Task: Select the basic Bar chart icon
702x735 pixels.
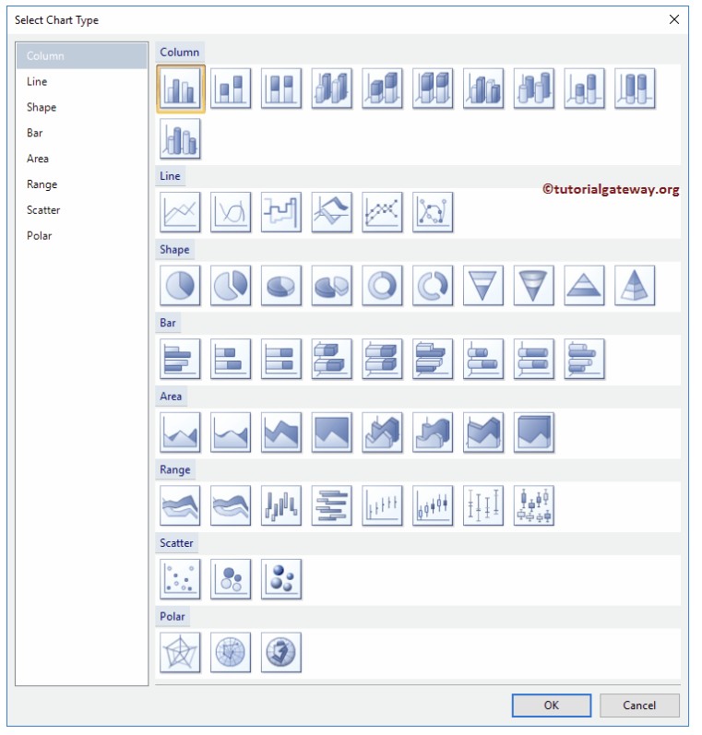Action: (180, 360)
